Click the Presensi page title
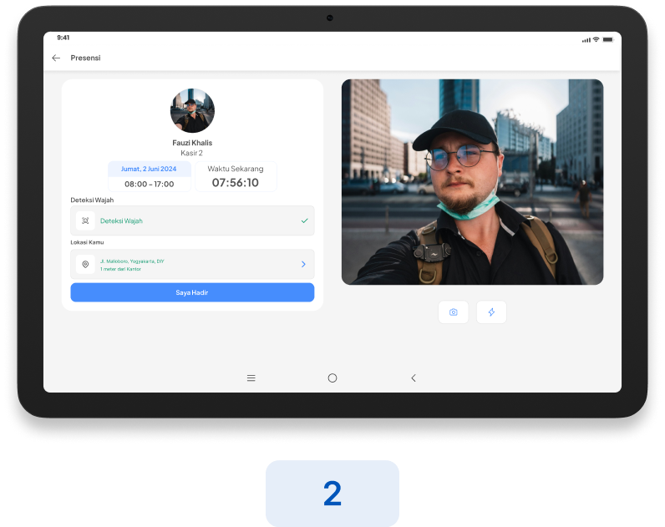The width and height of the screenshot is (665, 527). pyautogui.click(x=85, y=58)
